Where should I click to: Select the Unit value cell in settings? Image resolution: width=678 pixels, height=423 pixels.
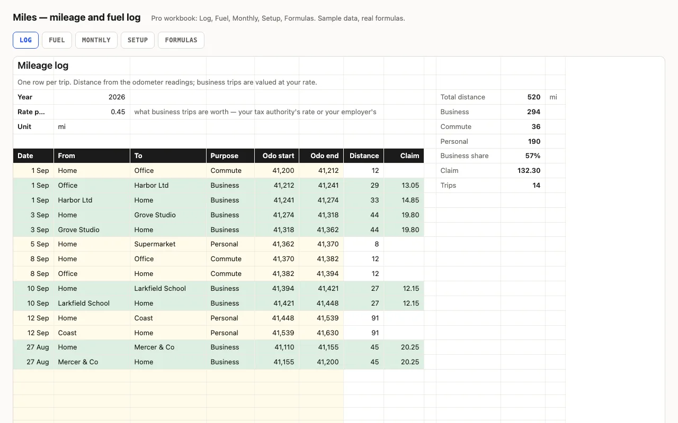point(92,127)
